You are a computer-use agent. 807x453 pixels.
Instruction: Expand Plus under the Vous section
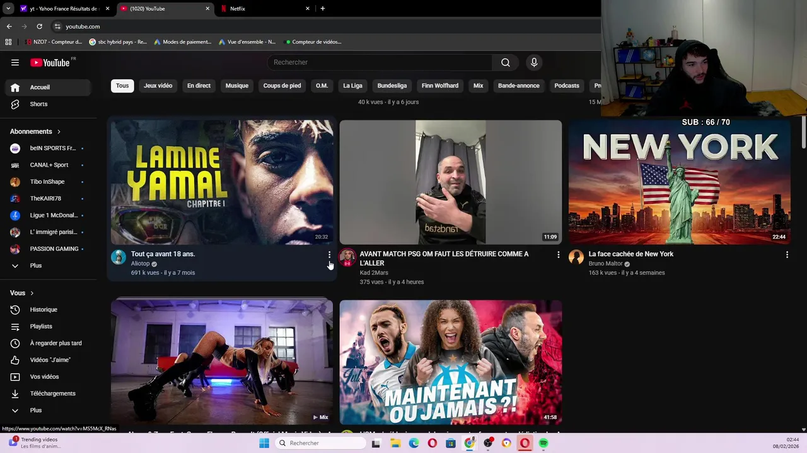click(x=49, y=410)
